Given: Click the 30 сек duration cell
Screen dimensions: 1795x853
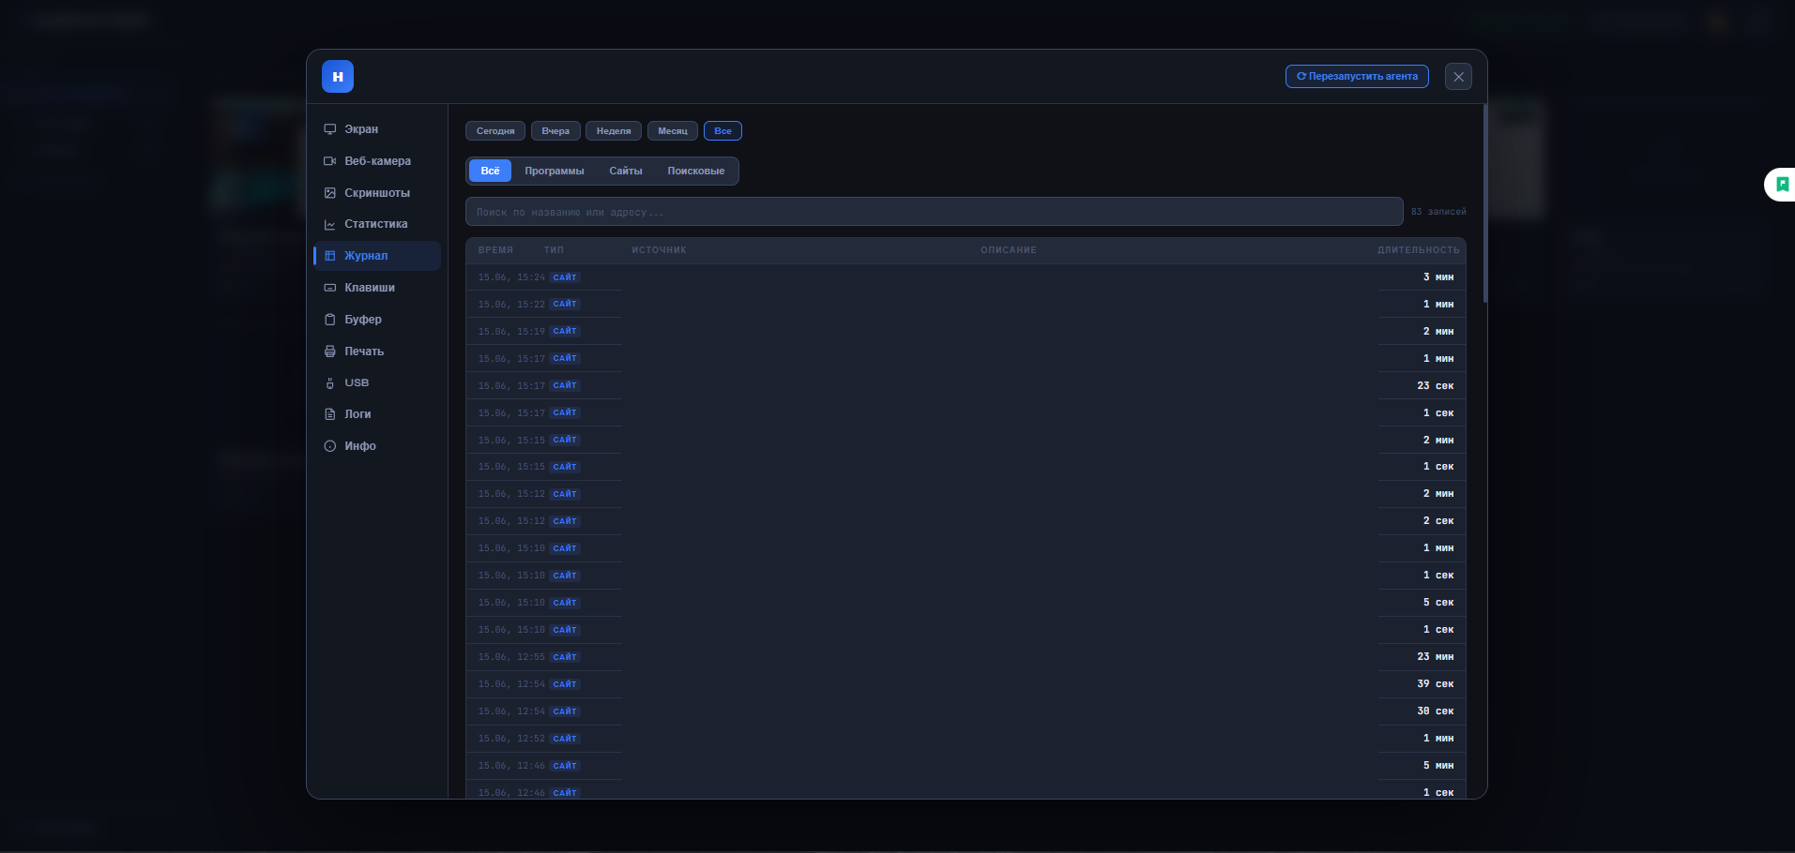Looking at the screenshot, I should point(1436,711).
